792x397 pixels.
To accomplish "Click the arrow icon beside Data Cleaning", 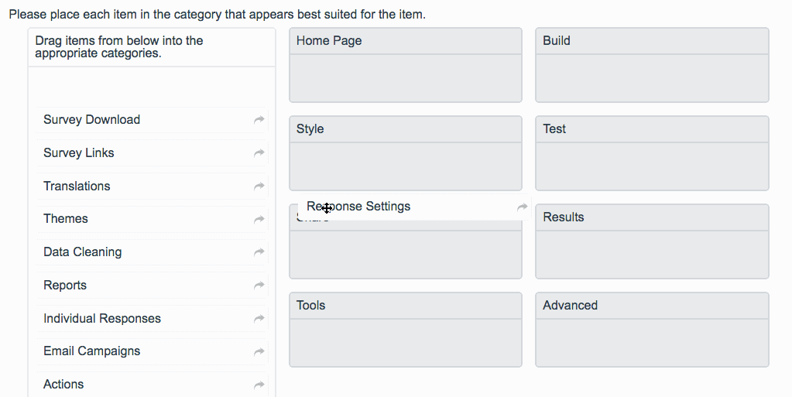I will coord(259,252).
